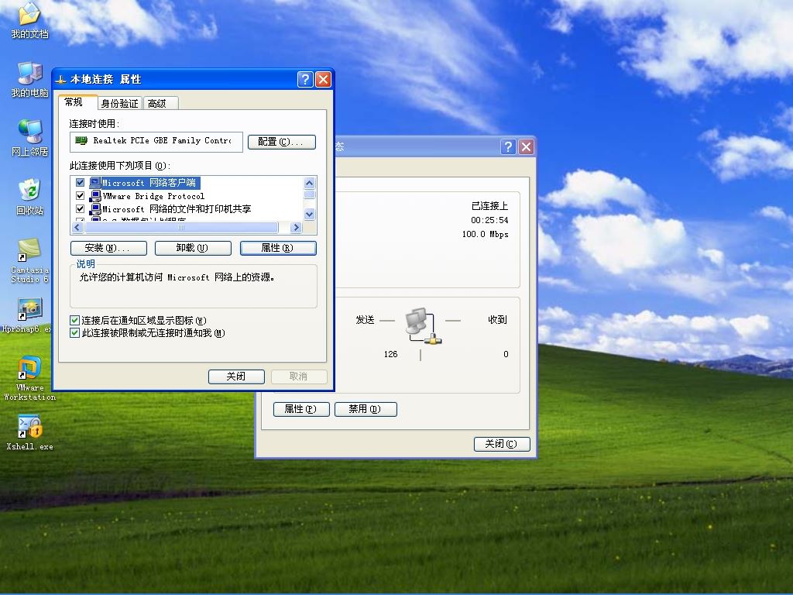Click the '100.0 Mbps' speed value

pyautogui.click(x=485, y=234)
